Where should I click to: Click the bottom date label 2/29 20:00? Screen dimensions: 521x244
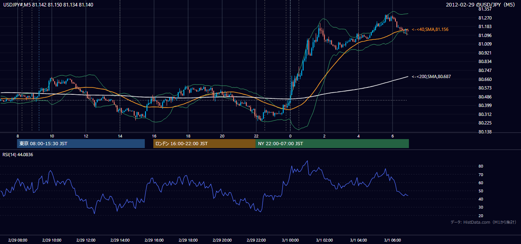click(x=222, y=240)
